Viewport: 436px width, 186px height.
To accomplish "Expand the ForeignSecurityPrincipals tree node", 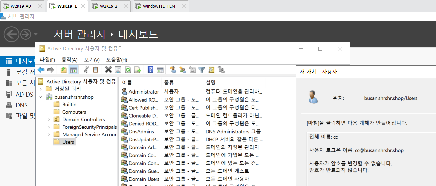I will (49, 127).
